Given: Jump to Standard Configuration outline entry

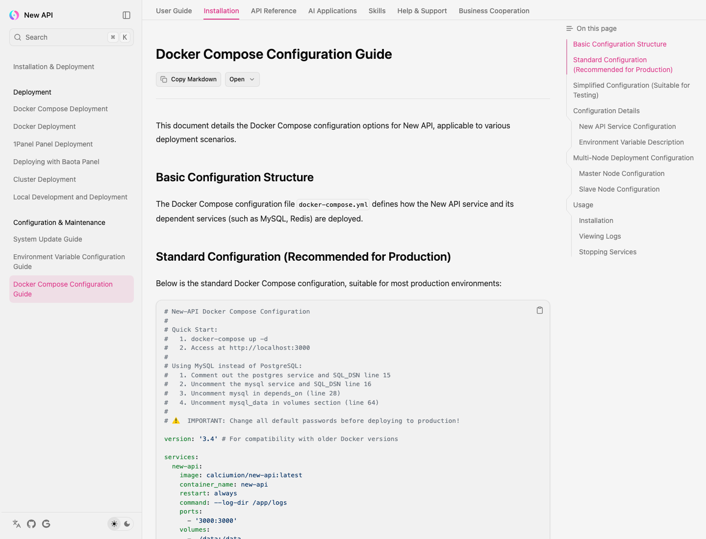Looking at the screenshot, I should (x=623, y=65).
